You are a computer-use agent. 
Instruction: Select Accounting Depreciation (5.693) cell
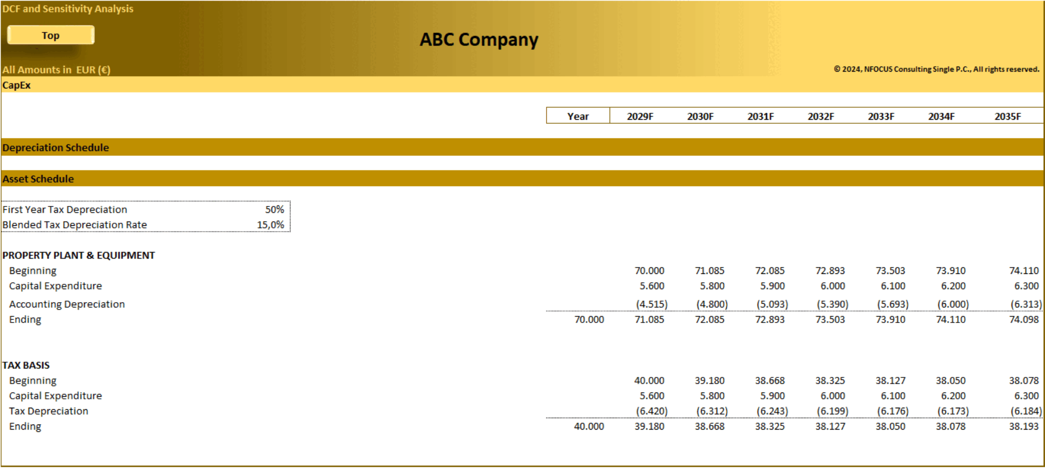click(892, 304)
